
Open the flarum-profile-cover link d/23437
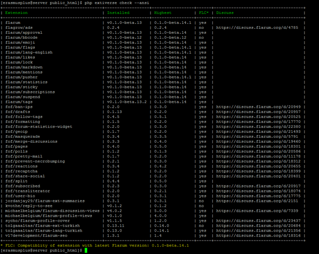pyautogui.click(x=258, y=221)
